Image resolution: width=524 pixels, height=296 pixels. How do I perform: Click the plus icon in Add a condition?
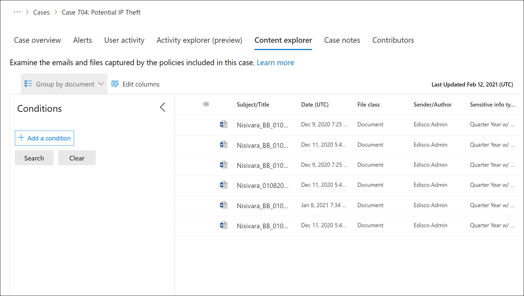(21, 138)
